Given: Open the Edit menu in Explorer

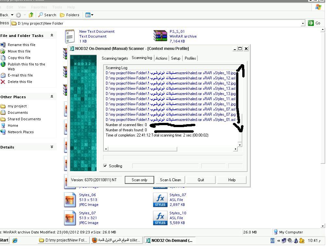Looking at the screenshot, I should pos(9,7).
